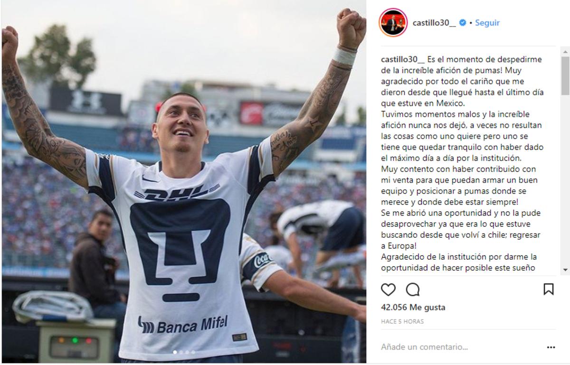Click the Pumas player photo
The width and height of the screenshot is (570, 365).
pyautogui.click(x=184, y=182)
